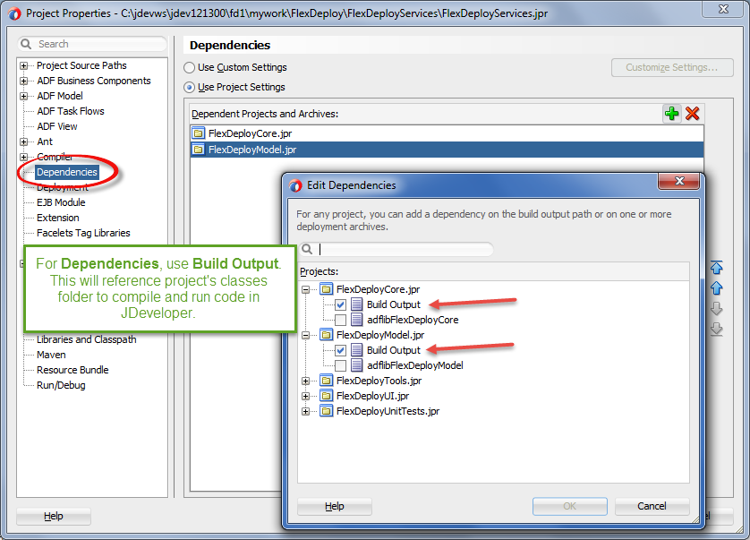Select FlexDeployModel.jpr row in dependent projects list

point(447,150)
